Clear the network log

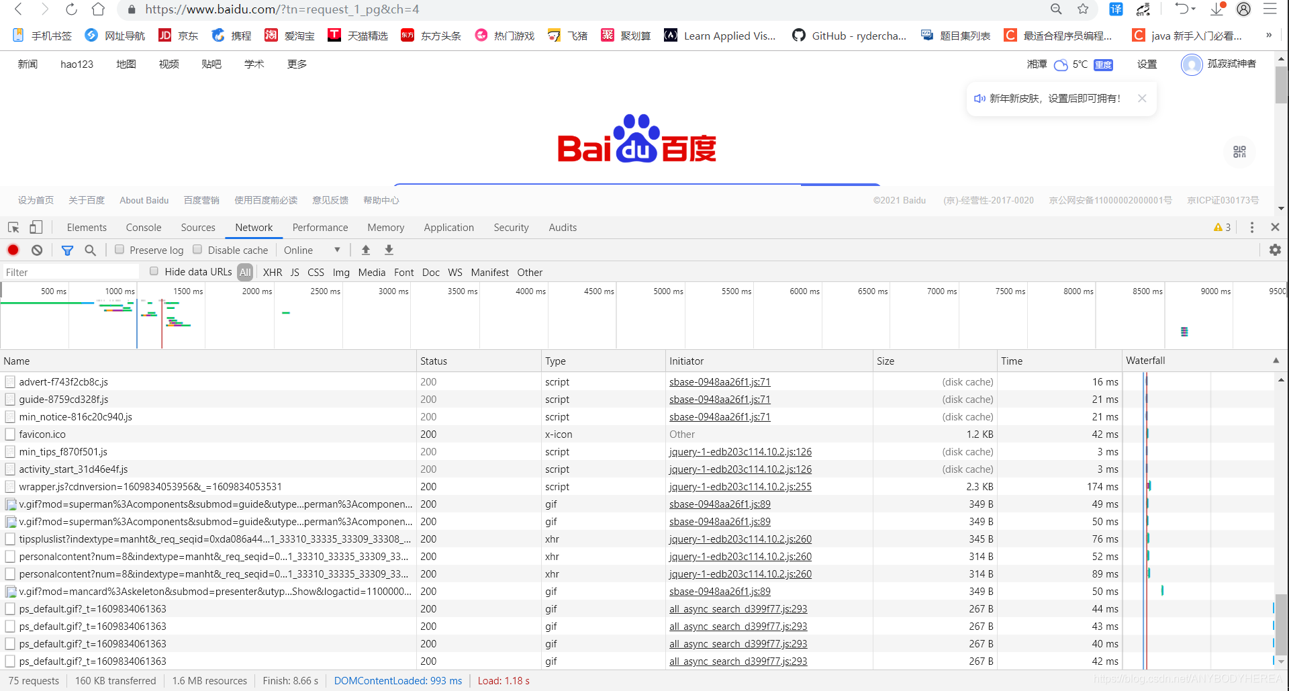pyautogui.click(x=37, y=250)
